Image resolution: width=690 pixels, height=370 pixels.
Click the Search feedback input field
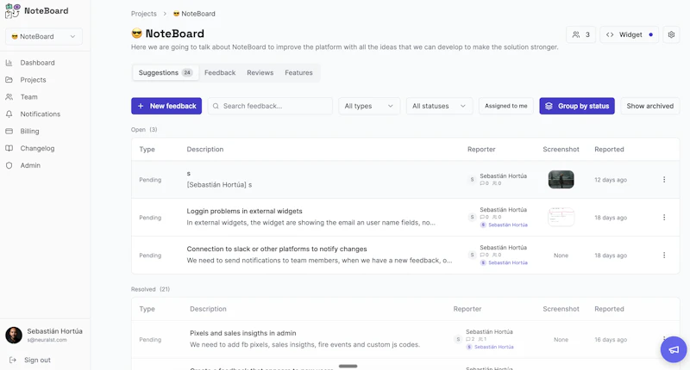click(270, 106)
